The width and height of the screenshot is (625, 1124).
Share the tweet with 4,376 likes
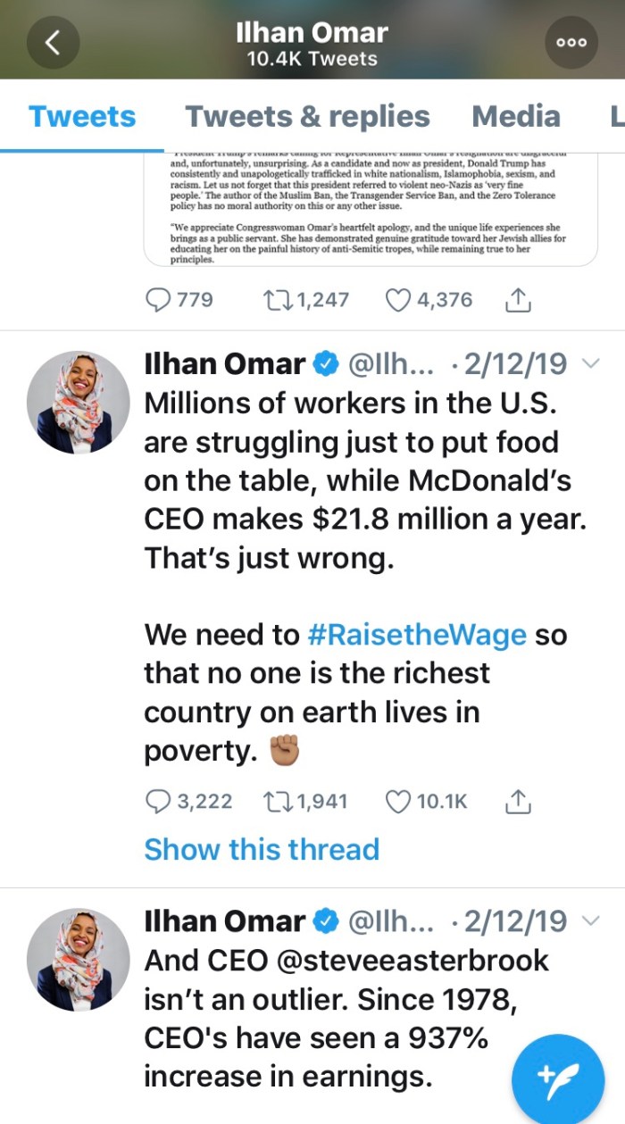tap(518, 299)
